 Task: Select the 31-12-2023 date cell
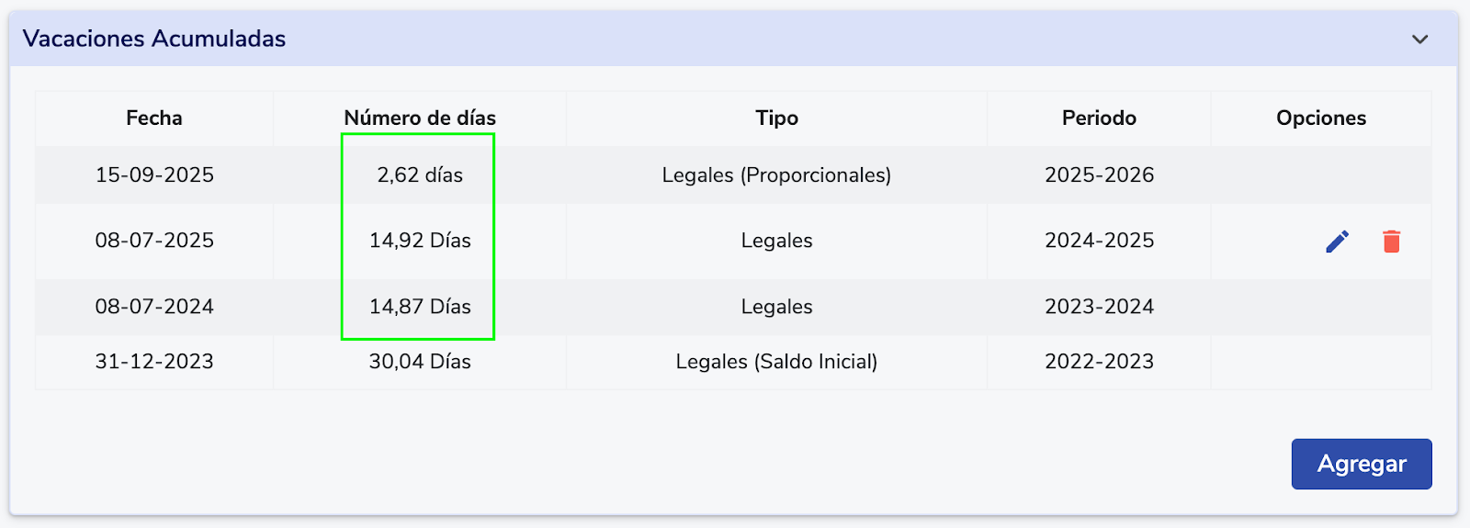pyautogui.click(x=154, y=362)
